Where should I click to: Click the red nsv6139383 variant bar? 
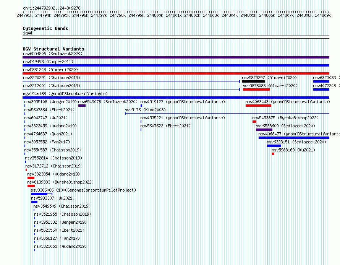tap(31, 186)
